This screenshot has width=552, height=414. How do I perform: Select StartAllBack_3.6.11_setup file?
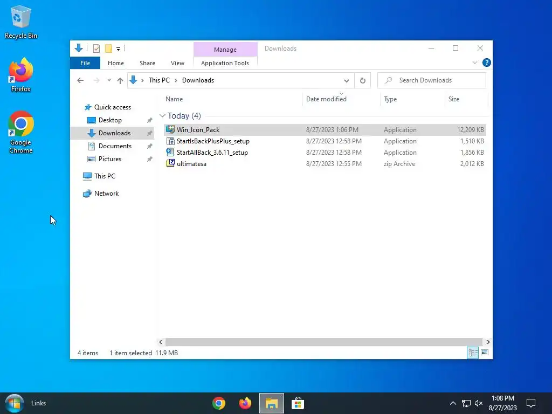coord(325,153)
